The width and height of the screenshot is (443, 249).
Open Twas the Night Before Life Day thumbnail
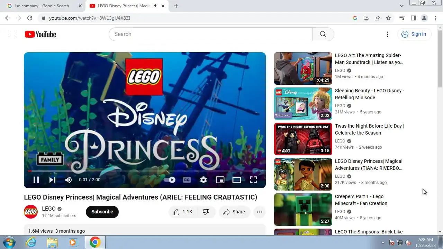coord(303,139)
